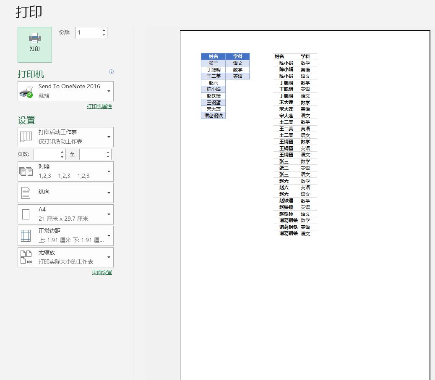The width and height of the screenshot is (435, 380).
Task: Click the printer info icon
Action: tap(111, 72)
